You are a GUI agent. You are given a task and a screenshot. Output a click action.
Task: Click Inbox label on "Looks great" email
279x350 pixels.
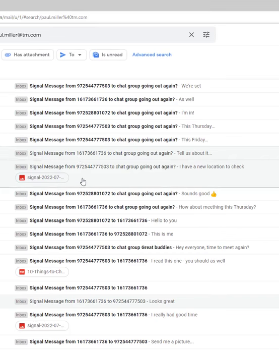21,302
